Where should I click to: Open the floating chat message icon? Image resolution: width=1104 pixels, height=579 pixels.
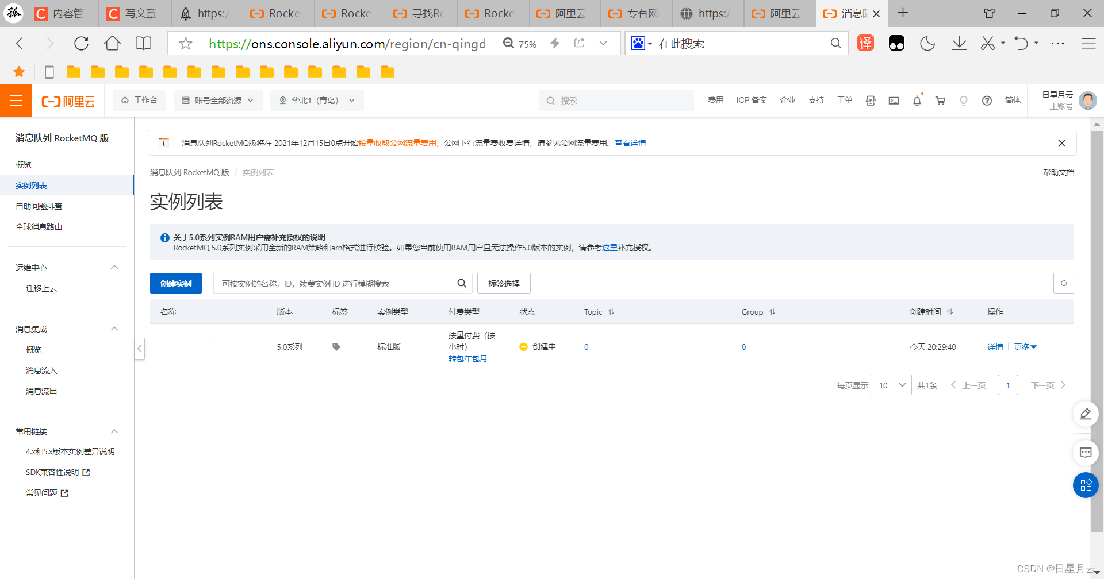(1086, 453)
